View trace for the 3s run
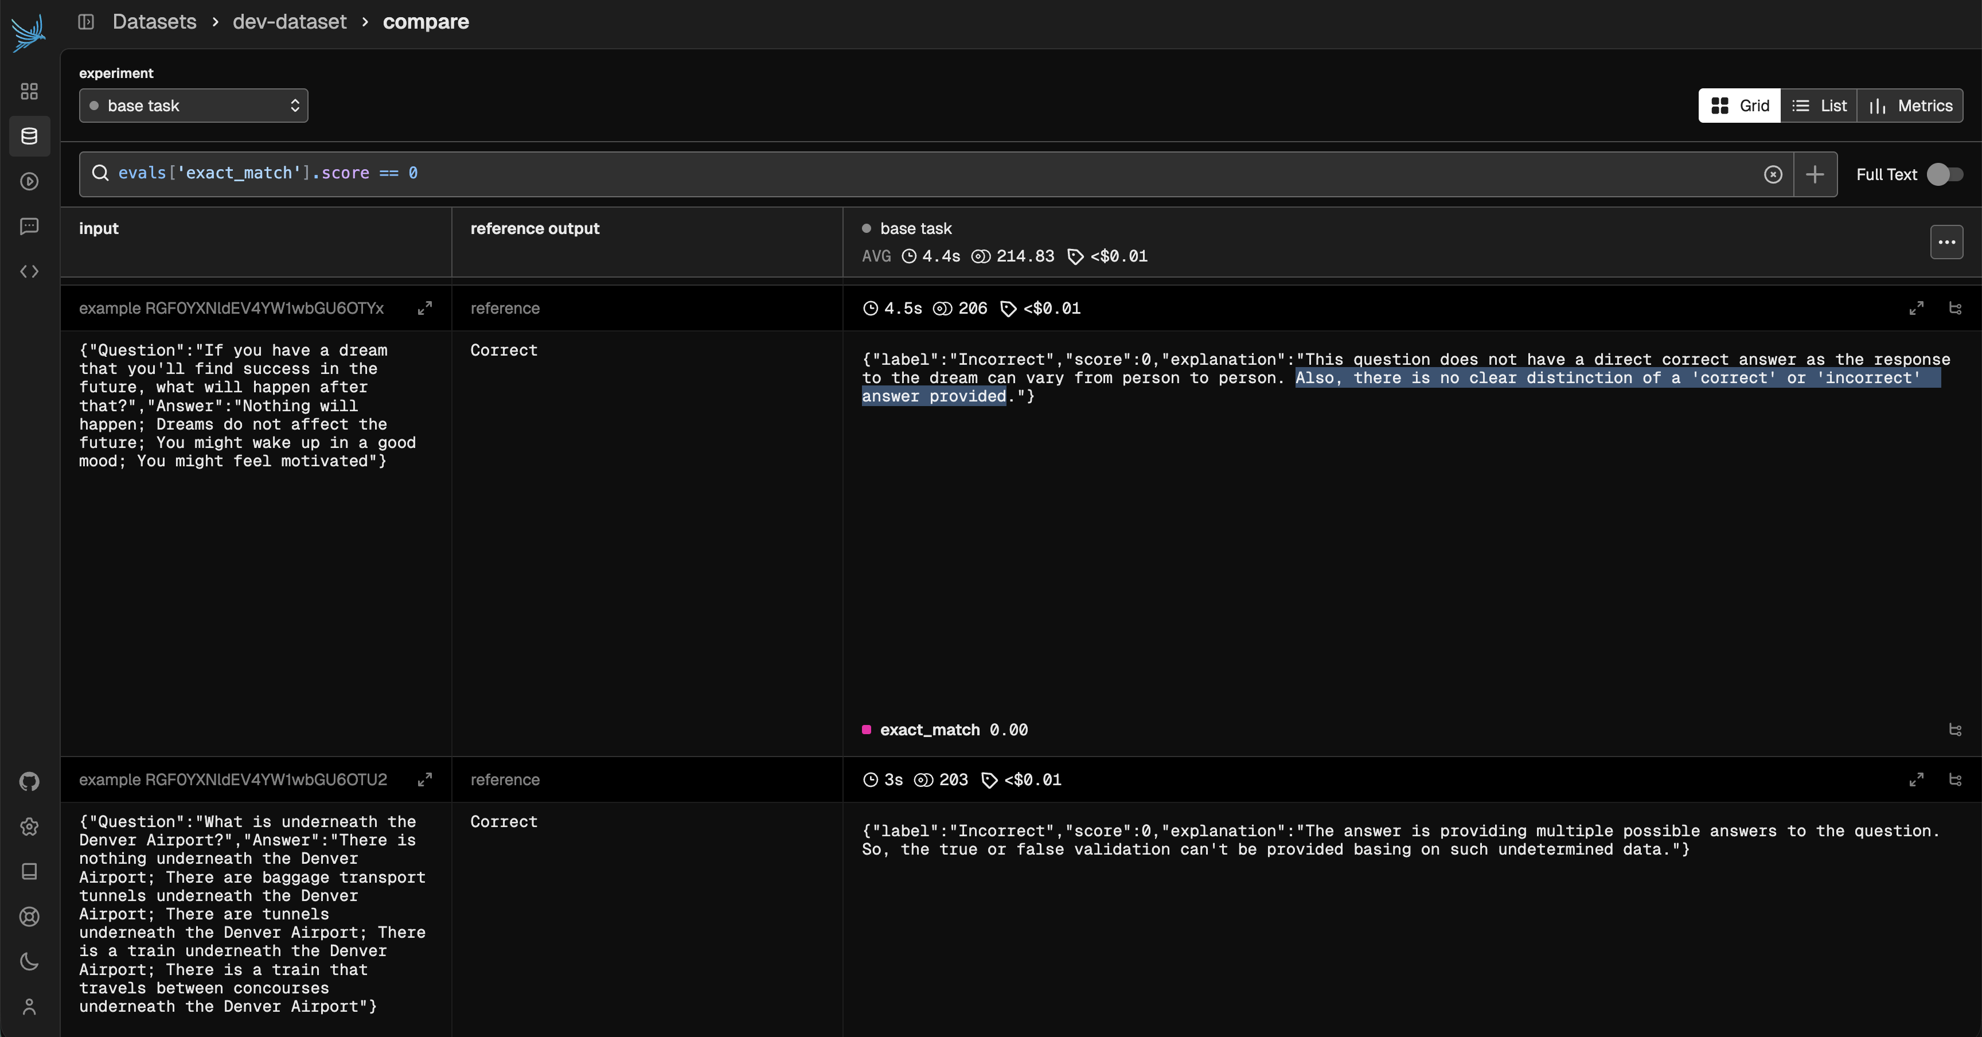Image resolution: width=1982 pixels, height=1037 pixels. click(x=1955, y=780)
